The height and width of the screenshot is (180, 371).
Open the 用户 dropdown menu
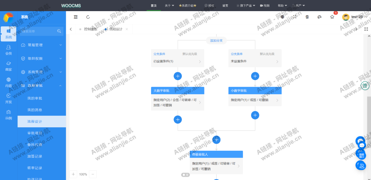click(x=298, y=6)
